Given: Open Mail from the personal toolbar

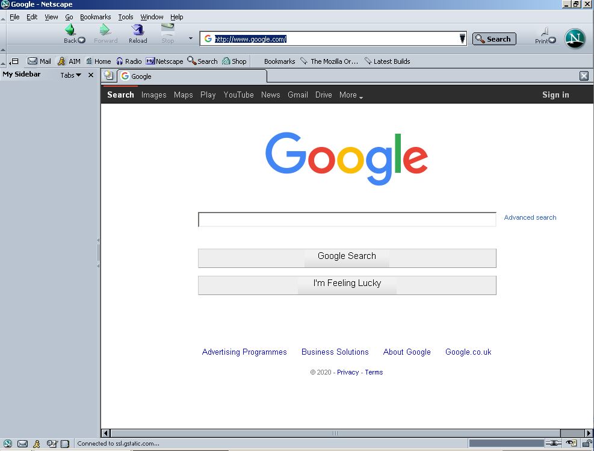Looking at the screenshot, I should click(39, 61).
